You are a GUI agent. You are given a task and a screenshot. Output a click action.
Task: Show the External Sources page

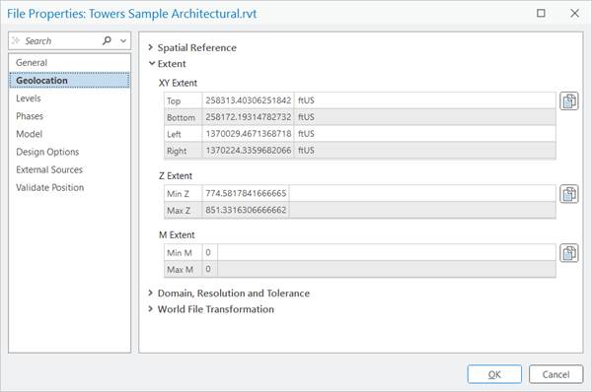tap(69, 169)
